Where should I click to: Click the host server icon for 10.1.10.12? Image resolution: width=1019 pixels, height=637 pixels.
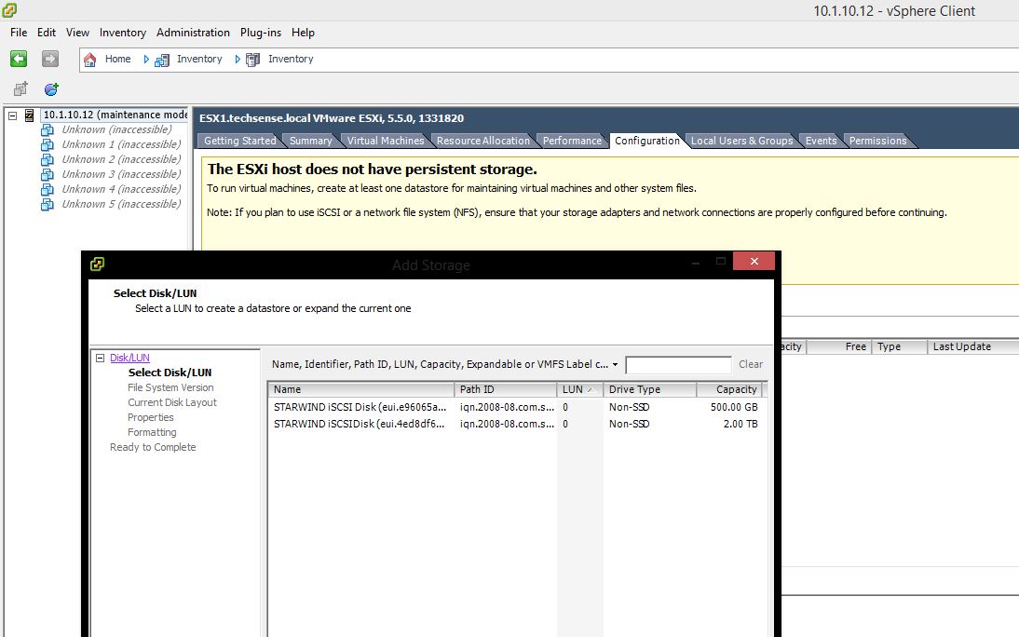[29, 115]
